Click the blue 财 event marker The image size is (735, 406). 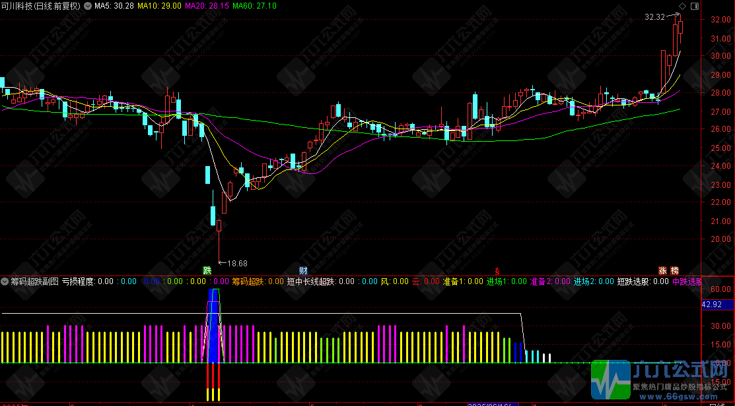click(x=303, y=270)
